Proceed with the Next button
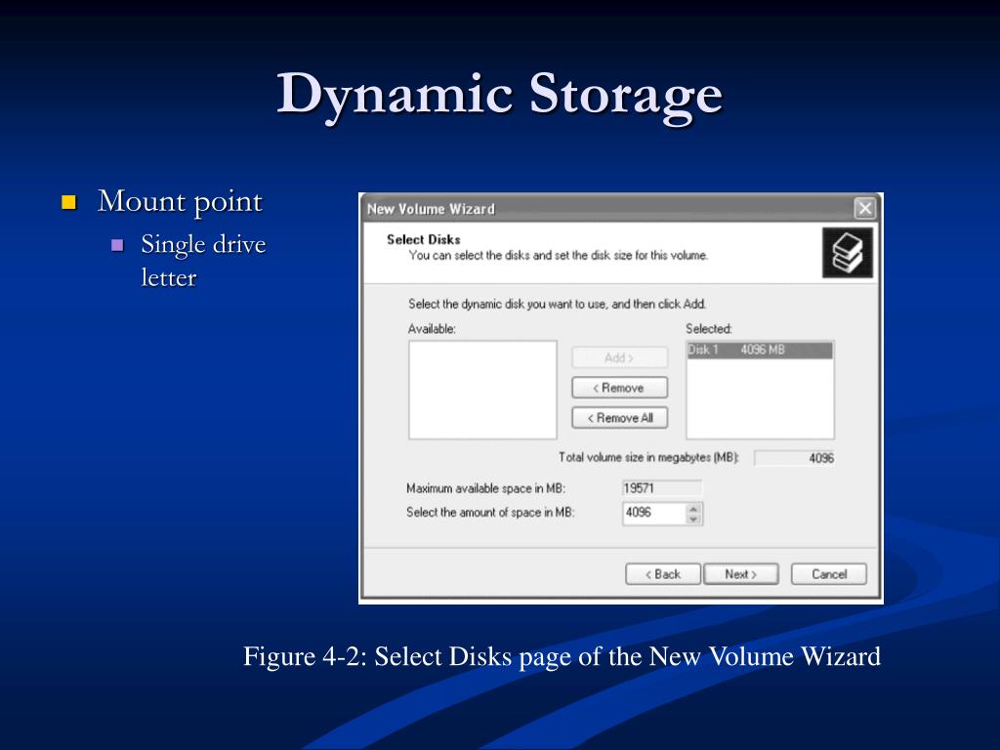 click(740, 574)
